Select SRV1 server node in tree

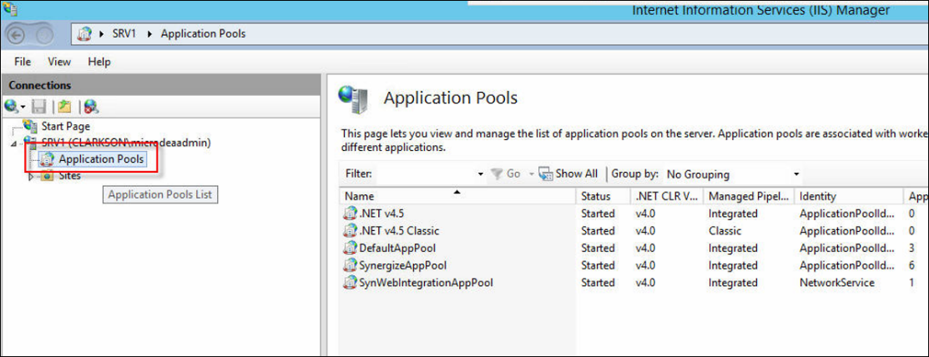[125, 143]
